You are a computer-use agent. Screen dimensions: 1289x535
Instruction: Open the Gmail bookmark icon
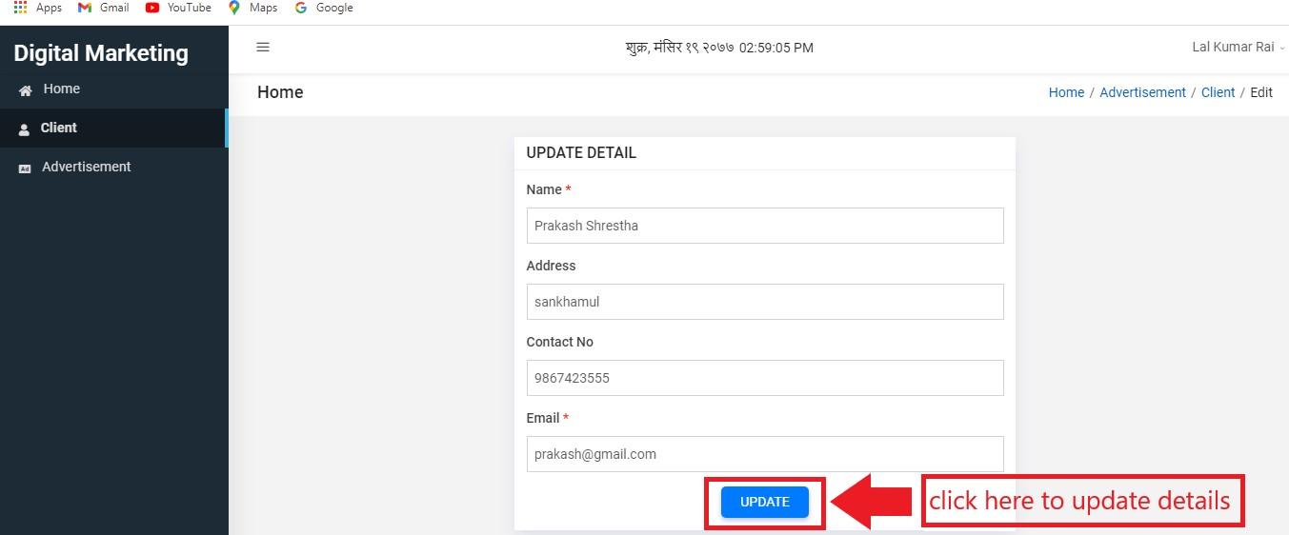pyautogui.click(x=85, y=8)
